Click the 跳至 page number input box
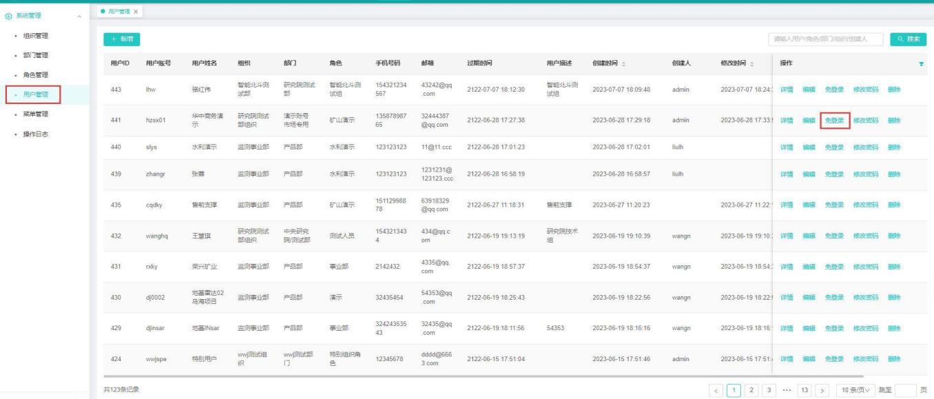Viewport: 934px width, 399px height. (905, 389)
